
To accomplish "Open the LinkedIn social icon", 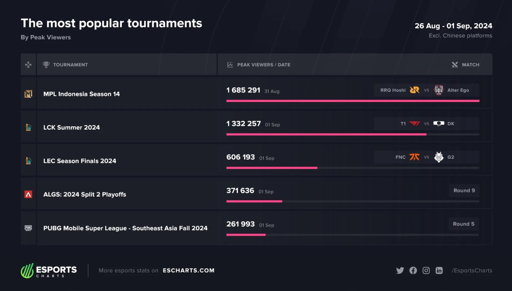I will pos(439,270).
